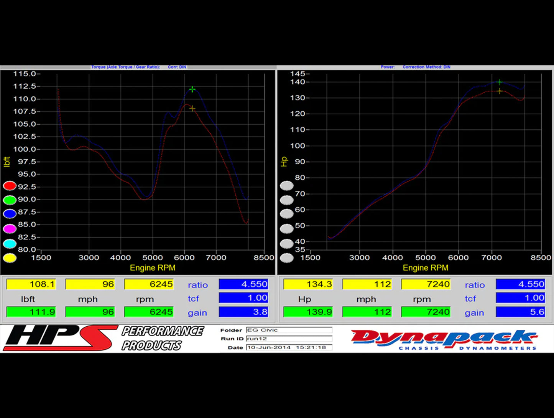
Task: Click the yellow run oval near 1500 RPM
Action: click(x=10, y=258)
